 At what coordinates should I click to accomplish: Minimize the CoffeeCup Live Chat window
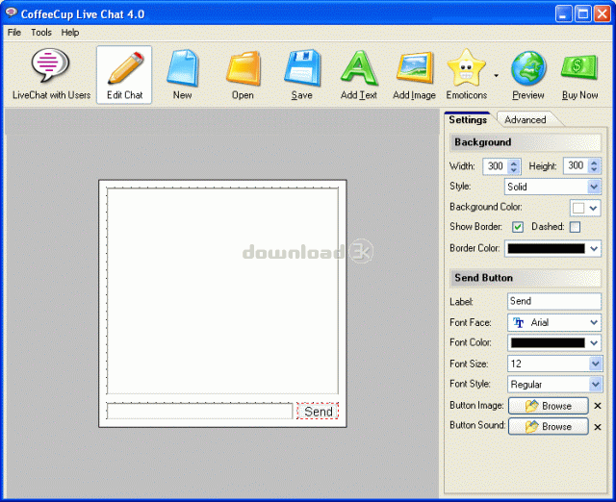(x=564, y=14)
